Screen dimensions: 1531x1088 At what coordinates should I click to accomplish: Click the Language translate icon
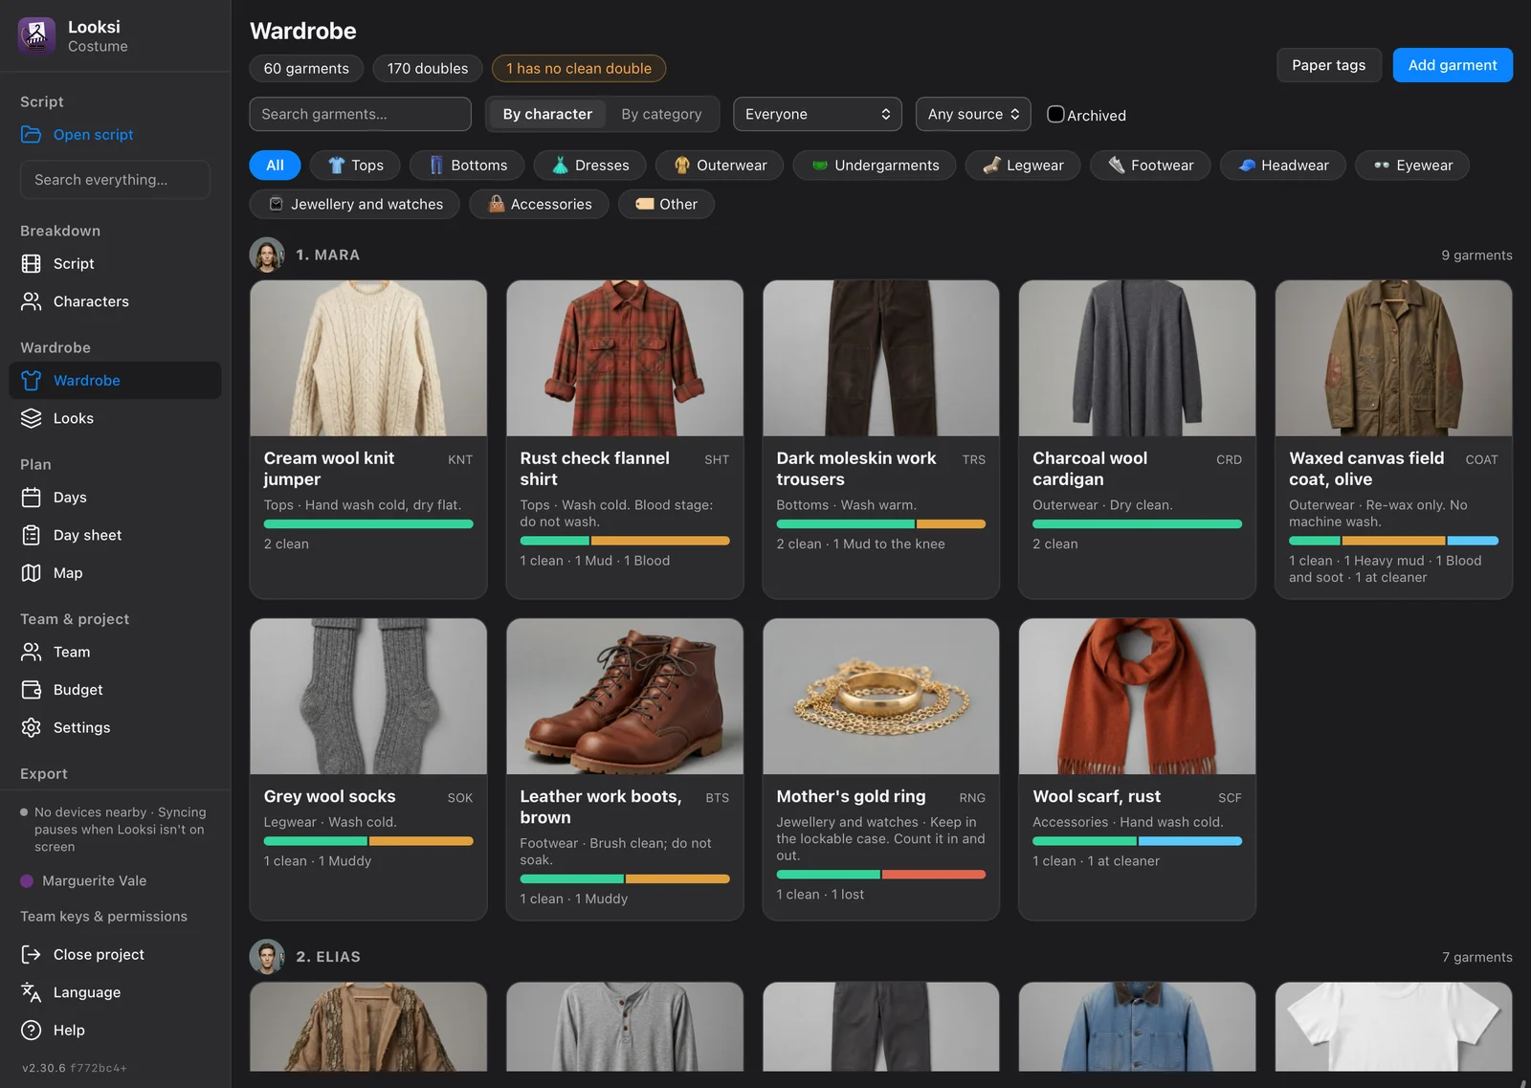31,992
